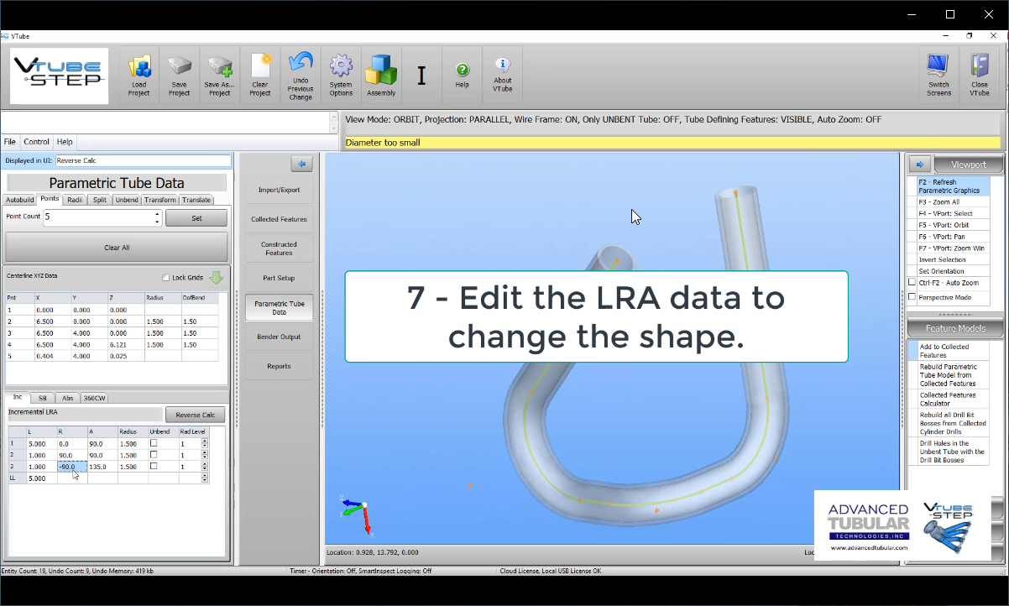Undo the previous change

[x=301, y=75]
